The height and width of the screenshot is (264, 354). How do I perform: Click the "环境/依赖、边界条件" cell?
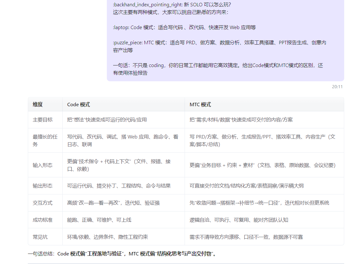[107, 237]
